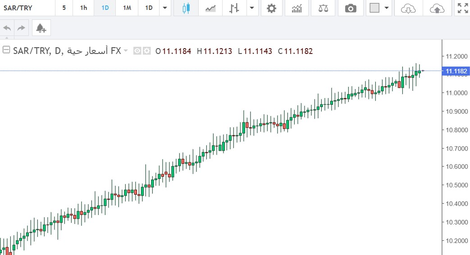Screen dimensions: 470x255
Task: Enter fullscreen mode
Action: click(462, 8)
